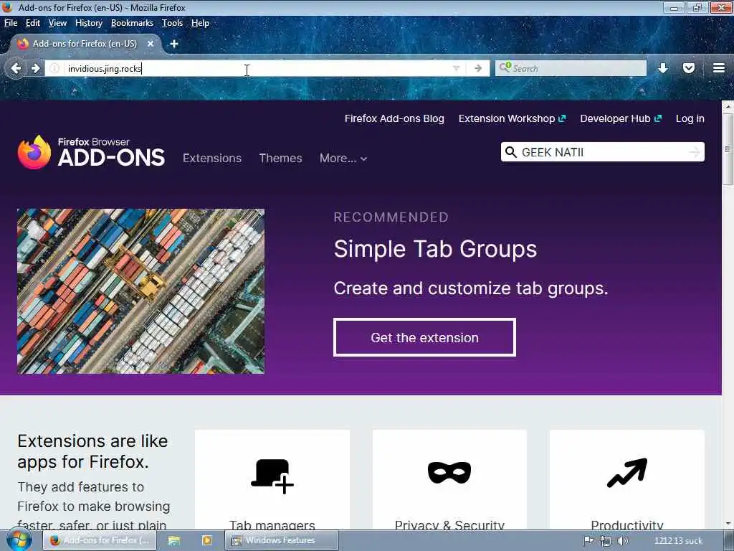Click the network tray icon

(x=605, y=541)
